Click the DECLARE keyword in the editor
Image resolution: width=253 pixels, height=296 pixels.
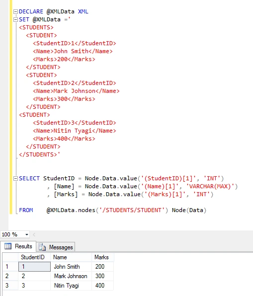31,11
